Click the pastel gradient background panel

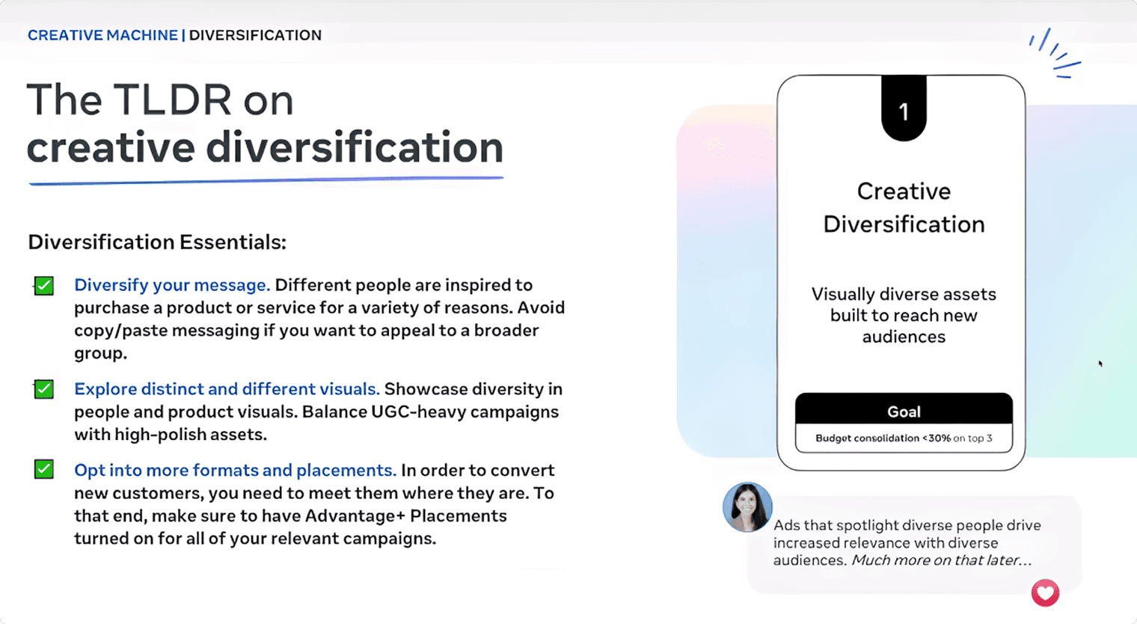coord(718,277)
